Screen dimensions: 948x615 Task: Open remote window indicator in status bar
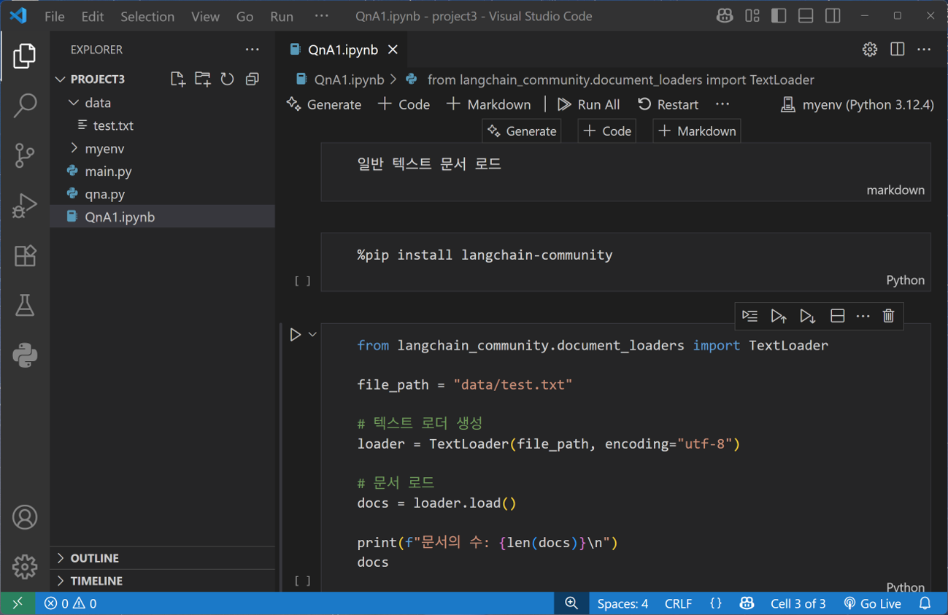[18, 603]
